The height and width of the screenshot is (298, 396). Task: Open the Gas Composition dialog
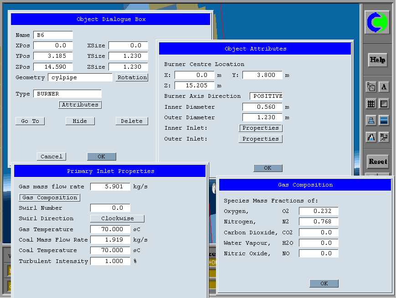coord(50,198)
